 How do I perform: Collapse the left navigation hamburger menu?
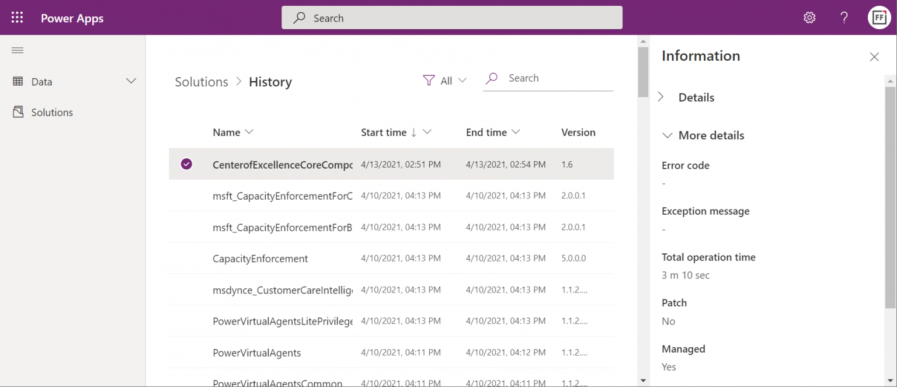pos(18,50)
